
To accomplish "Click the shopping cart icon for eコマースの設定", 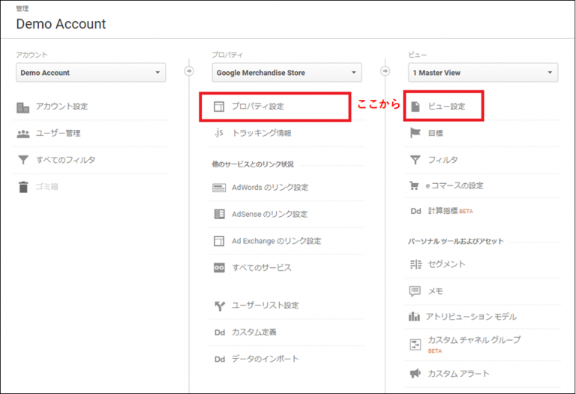I will (415, 186).
